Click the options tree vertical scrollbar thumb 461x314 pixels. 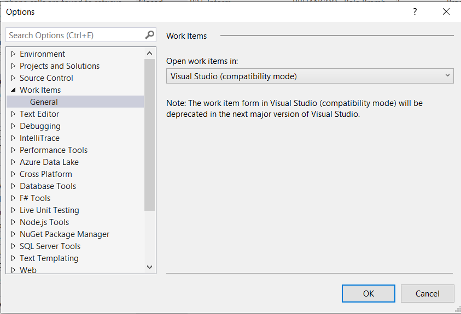(x=150, y=134)
